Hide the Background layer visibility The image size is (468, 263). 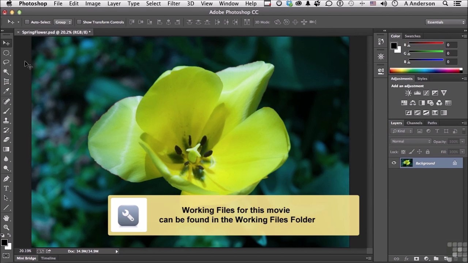(394, 163)
